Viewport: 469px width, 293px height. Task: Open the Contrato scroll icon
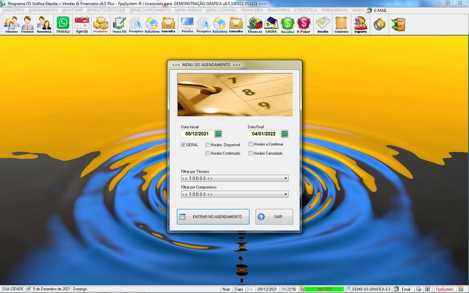tap(341, 25)
